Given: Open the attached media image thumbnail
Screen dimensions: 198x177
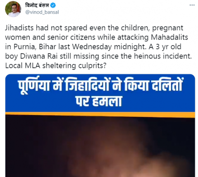Looking at the screenshot, I should 100,125.
